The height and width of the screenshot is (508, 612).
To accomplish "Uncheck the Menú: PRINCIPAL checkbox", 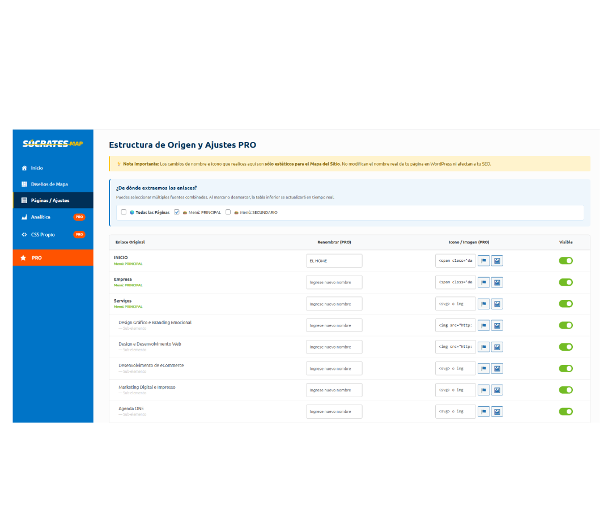I will coord(177,212).
